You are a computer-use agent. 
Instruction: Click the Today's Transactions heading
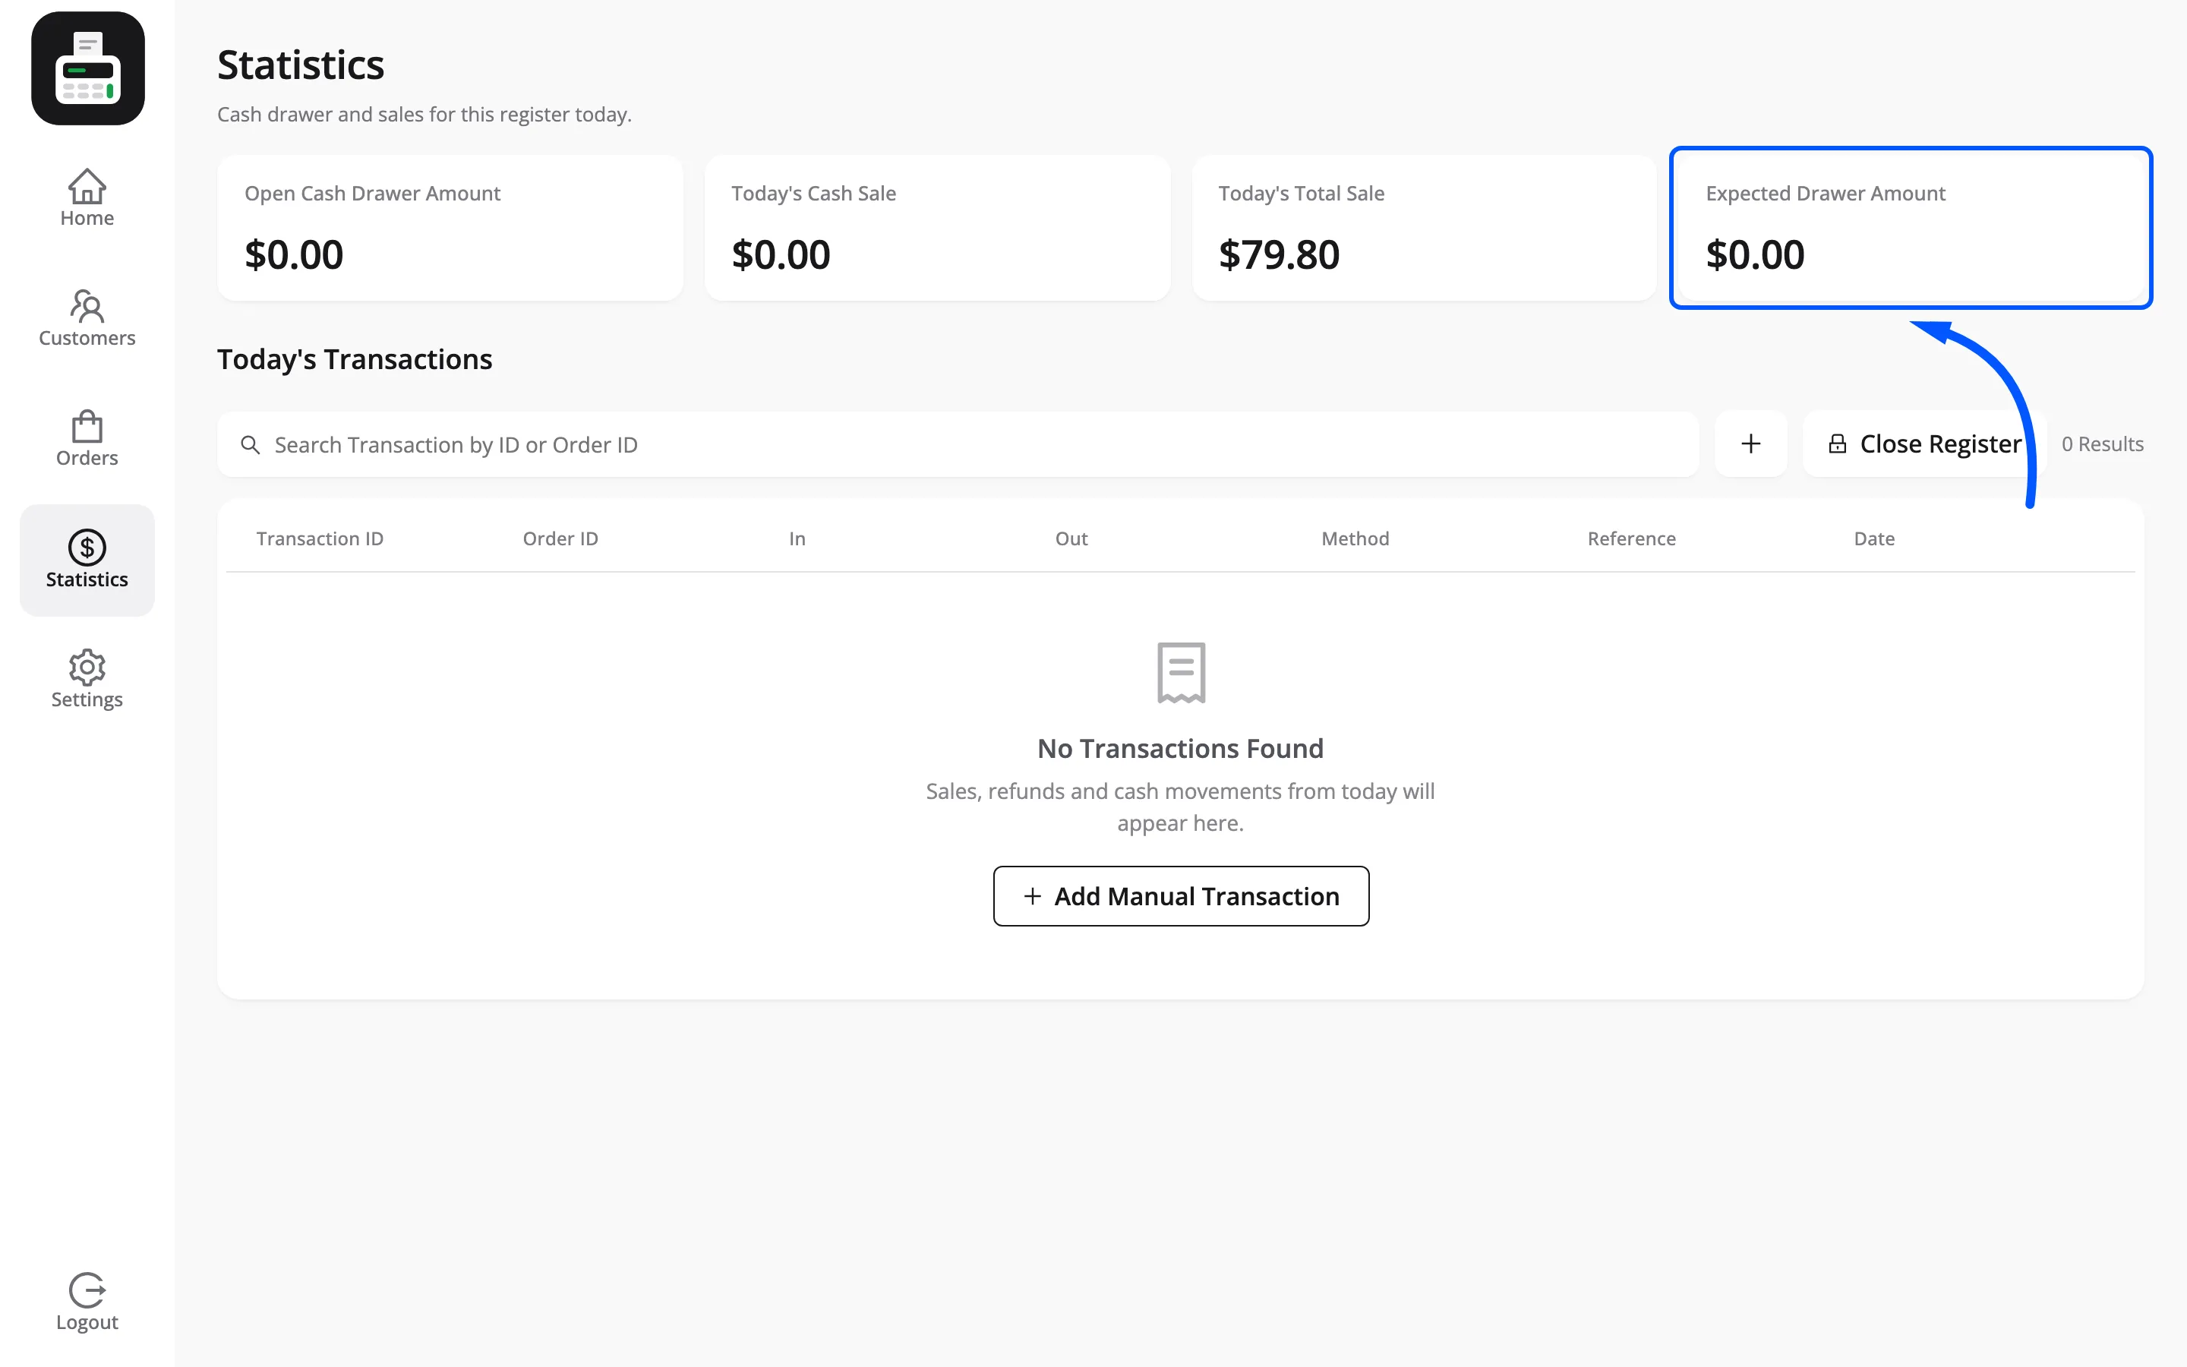point(355,359)
